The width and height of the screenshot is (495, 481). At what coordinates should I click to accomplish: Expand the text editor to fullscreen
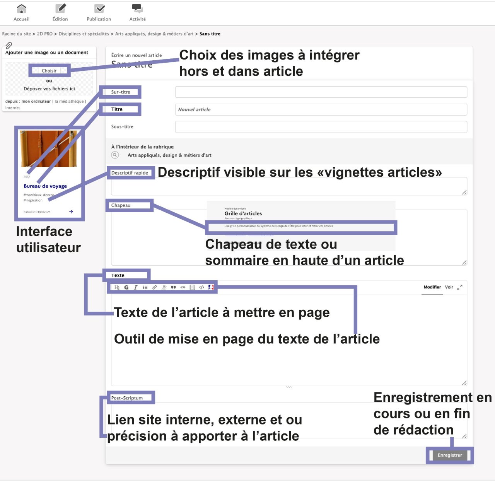[459, 287]
